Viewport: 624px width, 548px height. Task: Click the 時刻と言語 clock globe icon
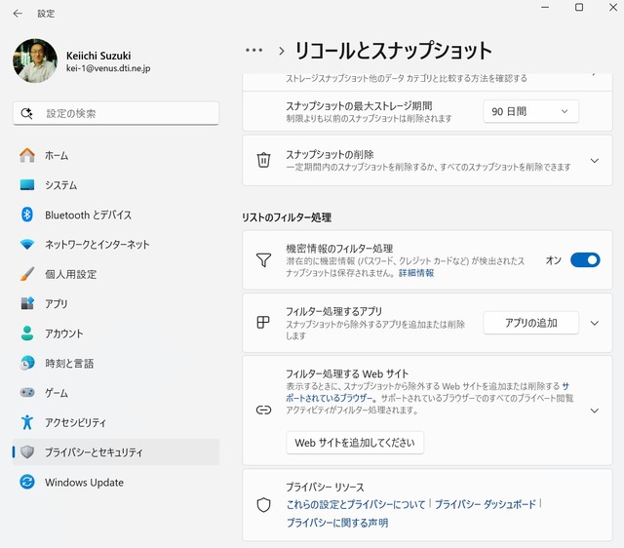point(27,363)
